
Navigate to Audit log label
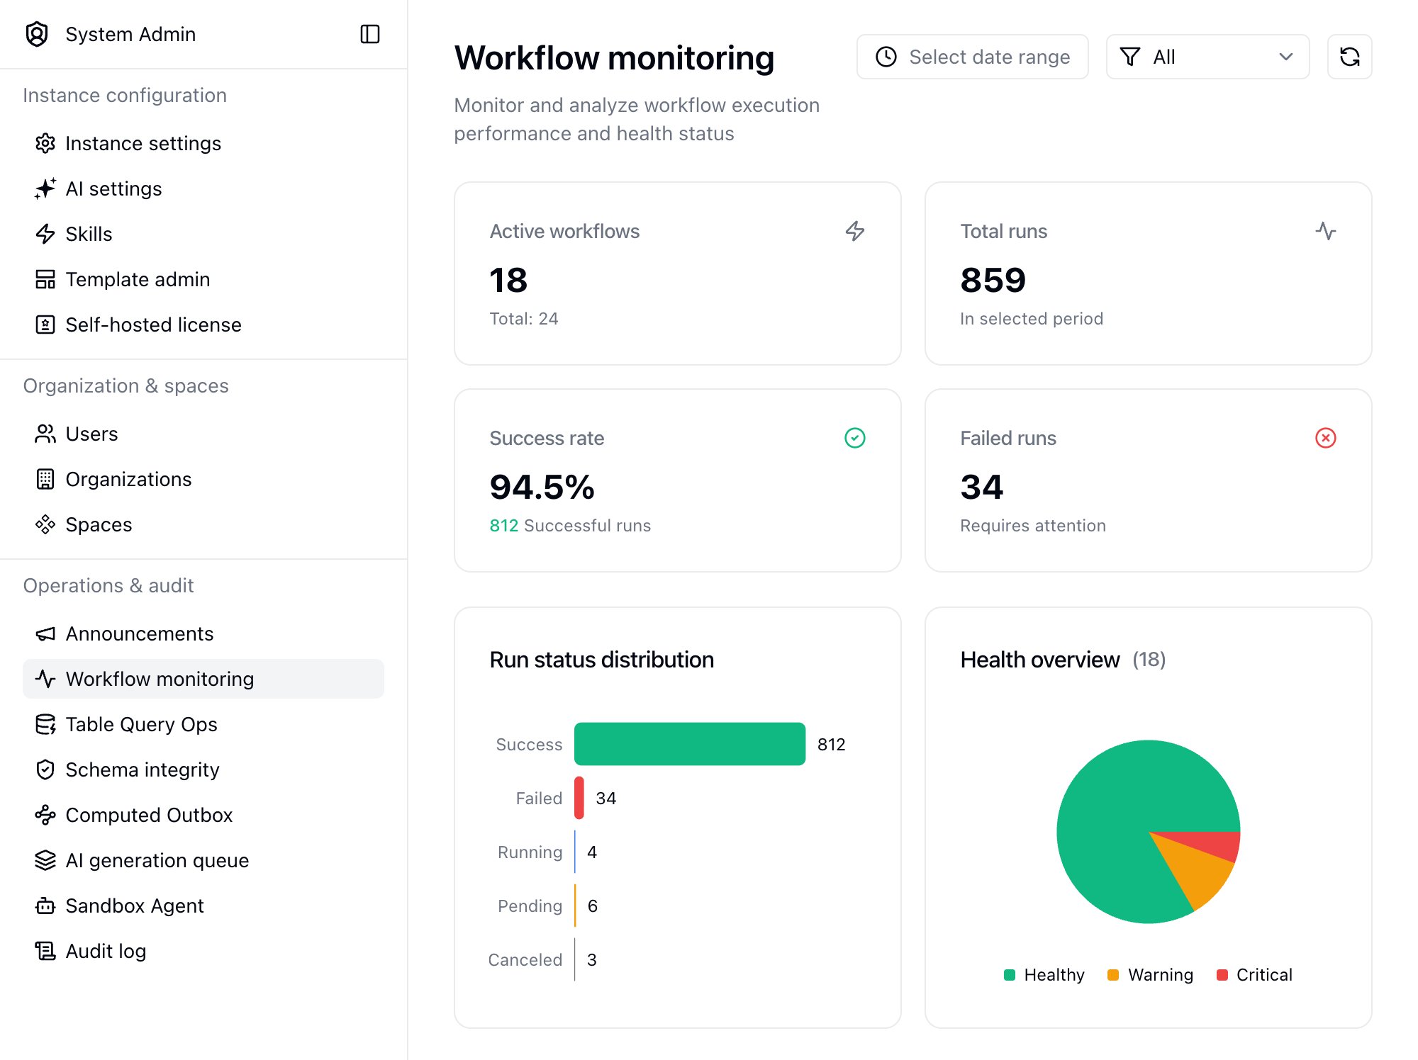[106, 951]
